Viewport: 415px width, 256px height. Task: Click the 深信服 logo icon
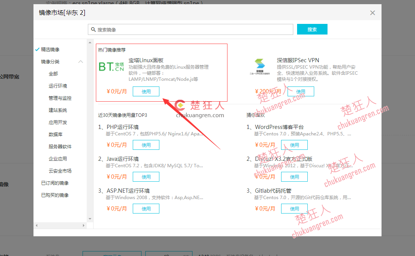click(x=259, y=67)
